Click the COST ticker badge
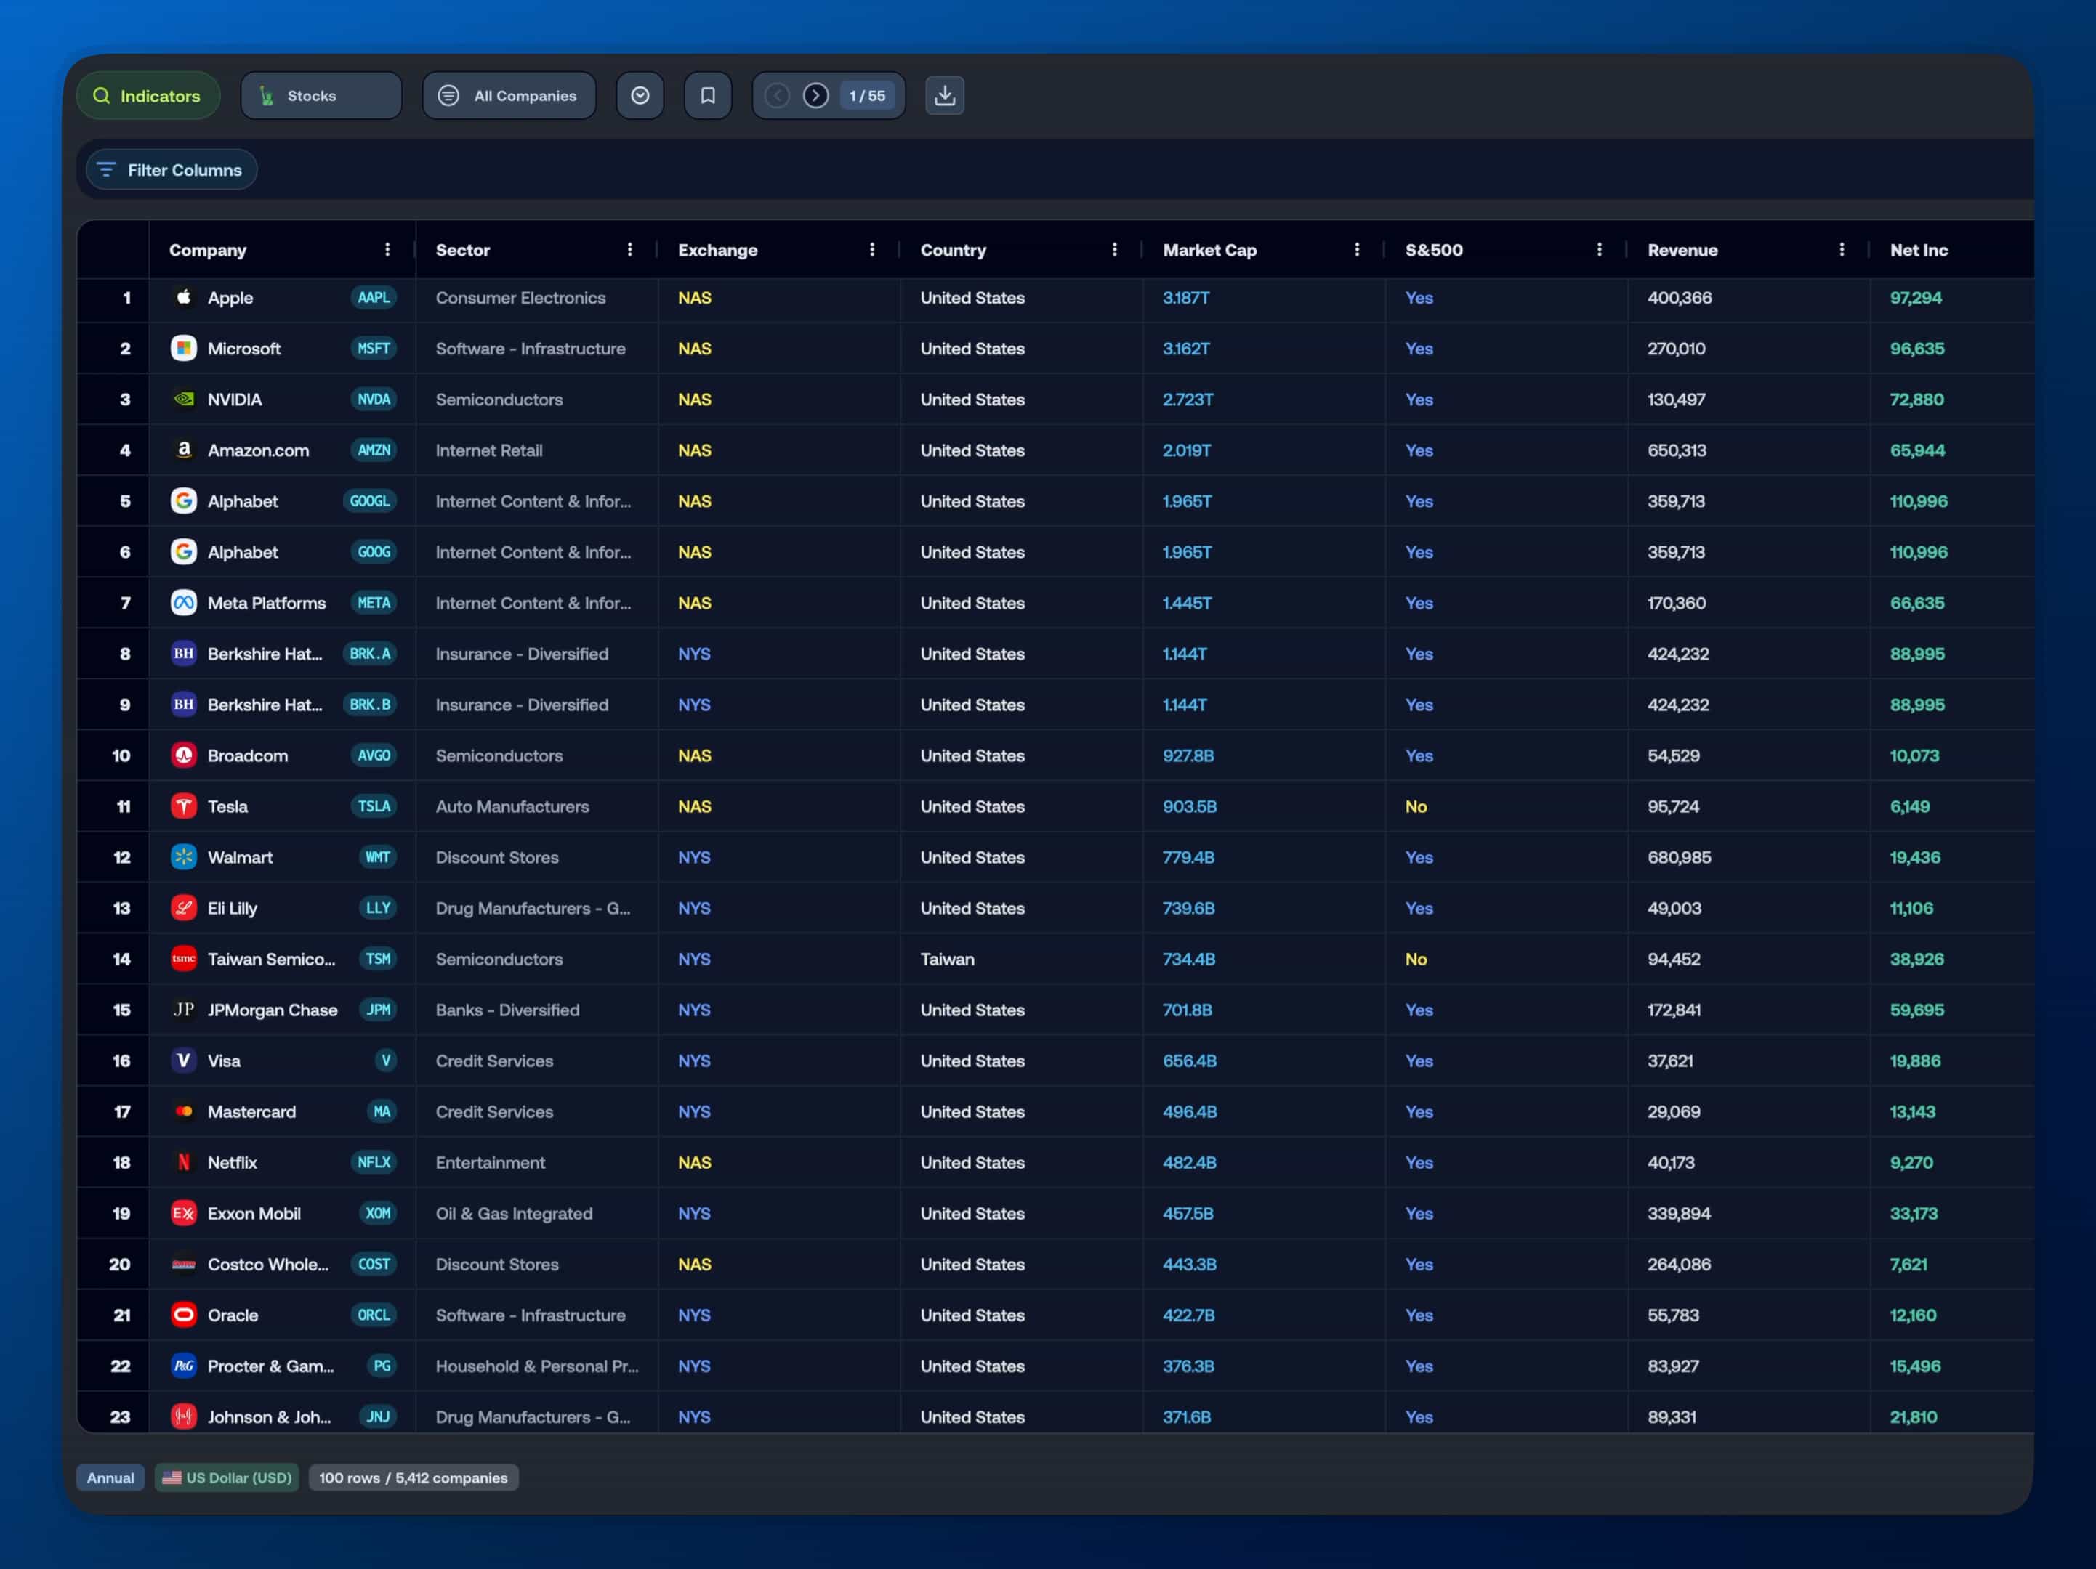 pos(374,1264)
